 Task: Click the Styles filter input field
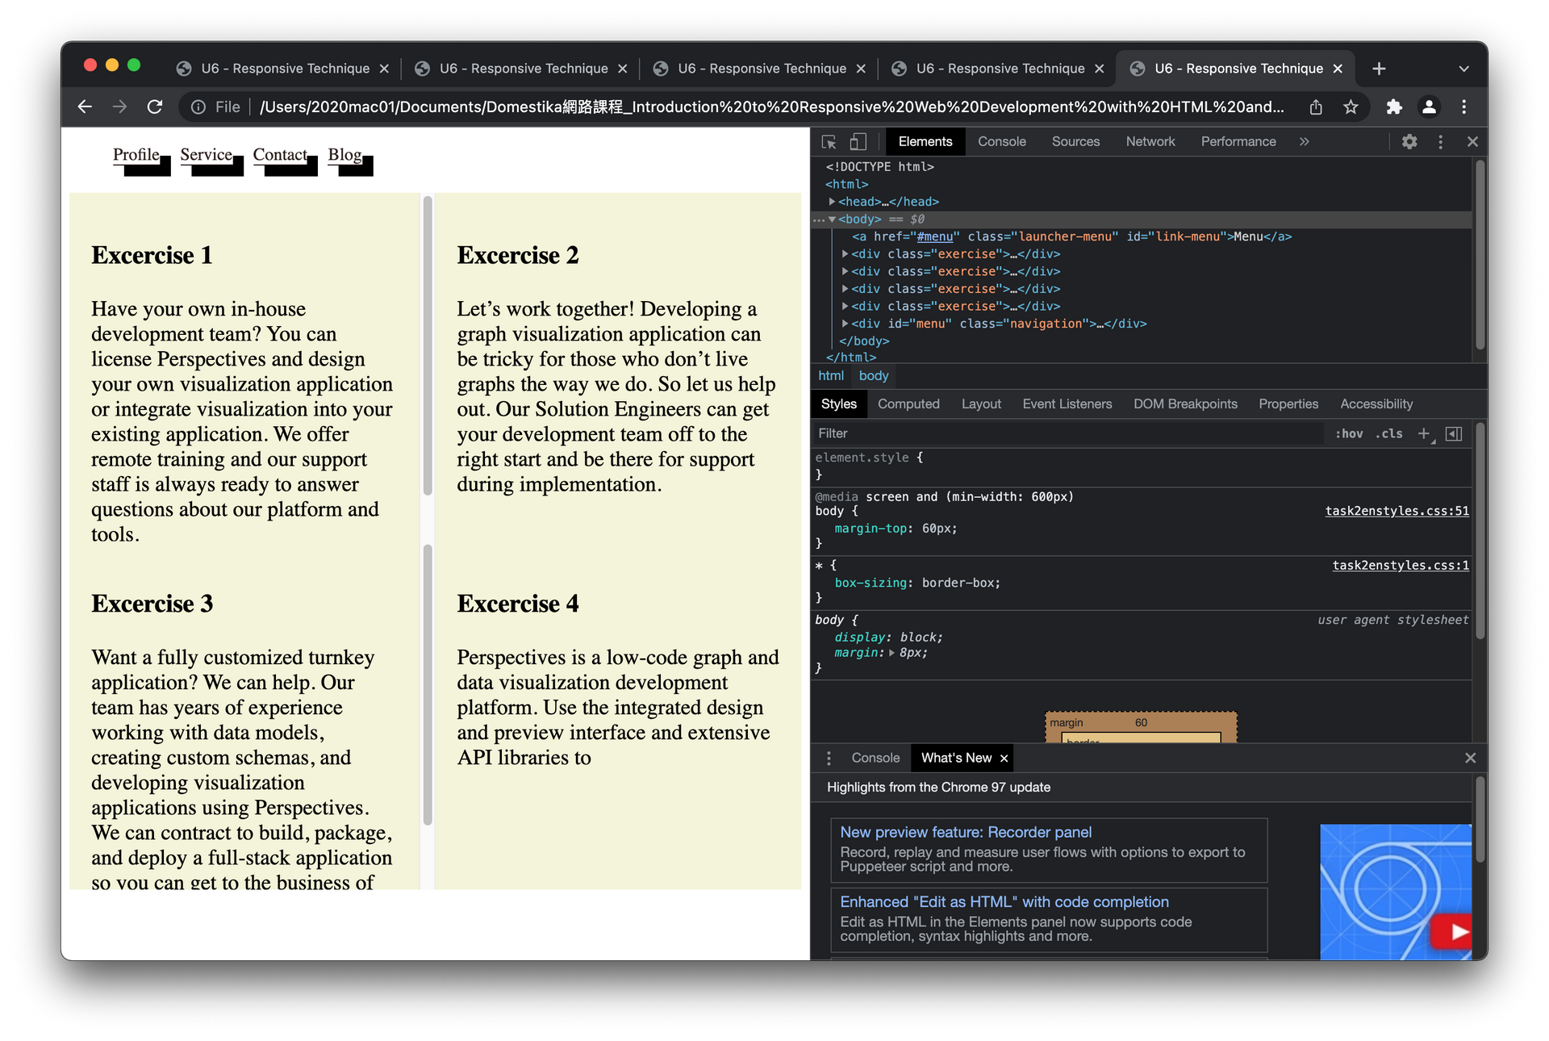click(x=1065, y=434)
